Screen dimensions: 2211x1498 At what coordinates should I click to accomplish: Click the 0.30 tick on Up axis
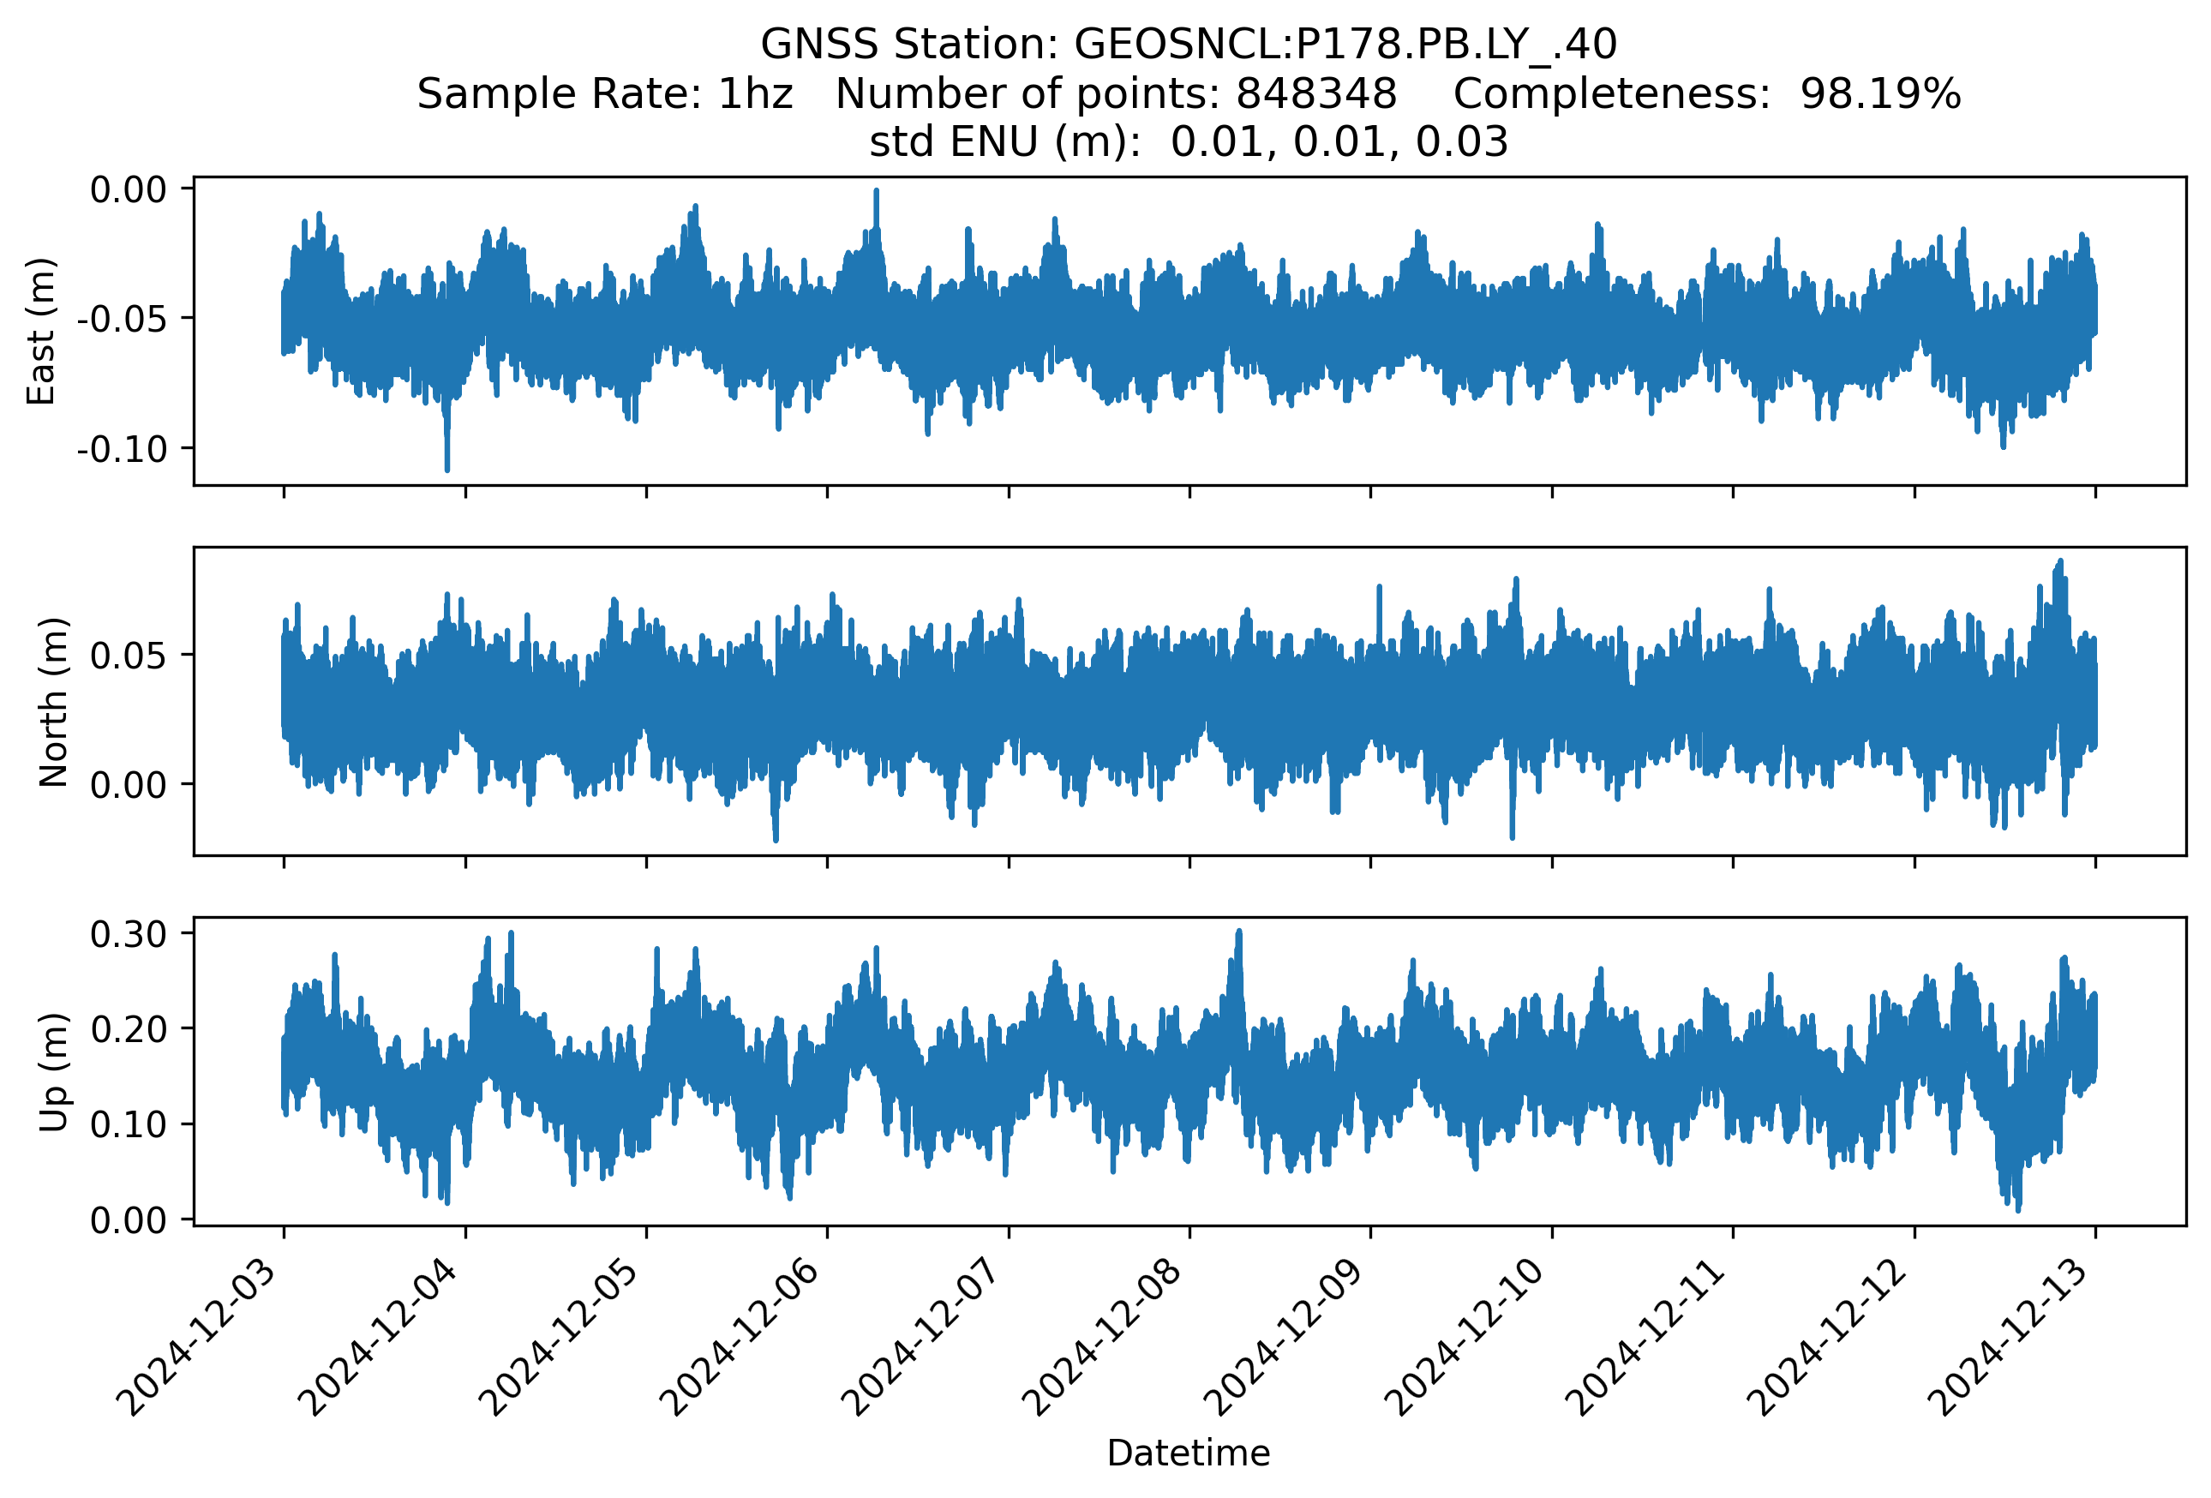click(x=129, y=935)
